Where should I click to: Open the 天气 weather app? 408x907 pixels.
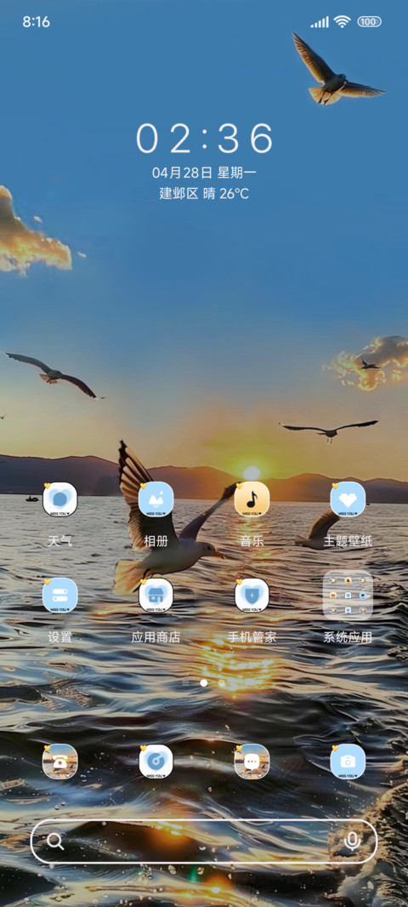(x=60, y=499)
